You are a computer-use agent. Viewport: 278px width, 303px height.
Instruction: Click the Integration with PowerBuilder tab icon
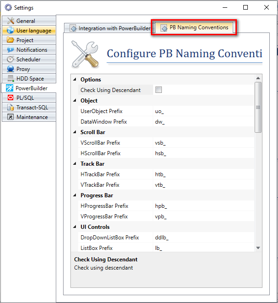(x=73, y=28)
